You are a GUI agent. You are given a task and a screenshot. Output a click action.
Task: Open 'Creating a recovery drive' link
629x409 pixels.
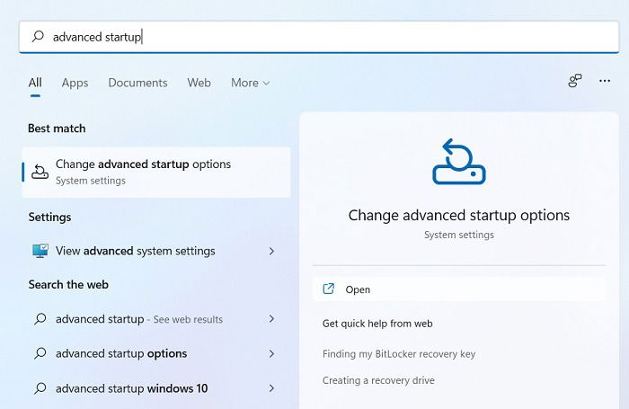[x=378, y=380]
